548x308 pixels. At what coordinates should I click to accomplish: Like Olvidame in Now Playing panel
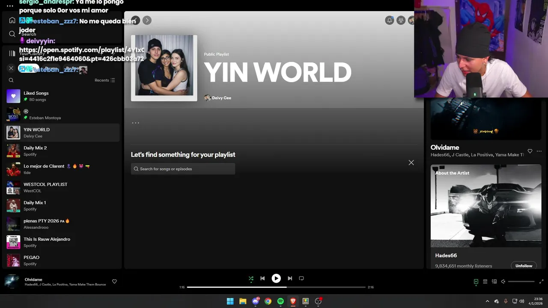click(530, 151)
